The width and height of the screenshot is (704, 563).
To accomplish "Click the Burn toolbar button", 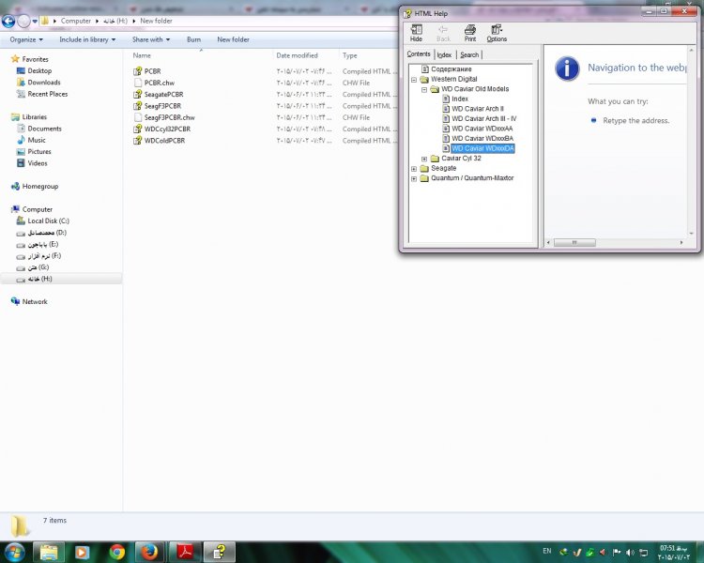I will (x=193, y=39).
